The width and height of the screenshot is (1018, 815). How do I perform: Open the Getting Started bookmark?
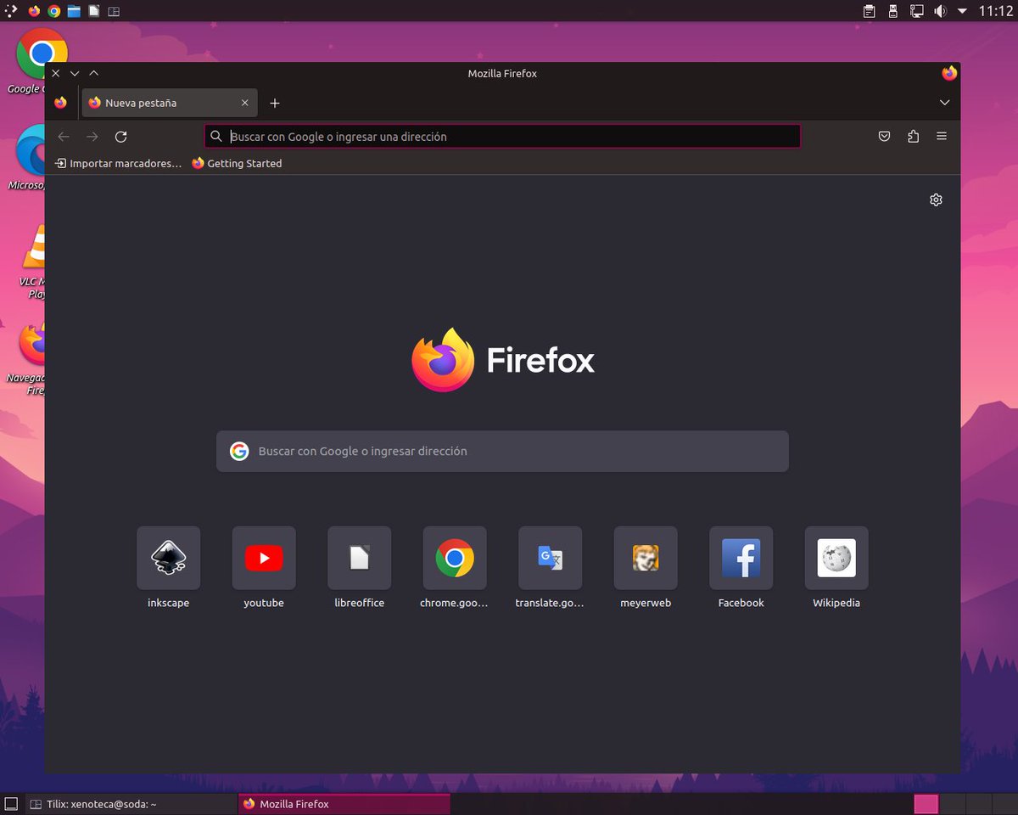237,163
